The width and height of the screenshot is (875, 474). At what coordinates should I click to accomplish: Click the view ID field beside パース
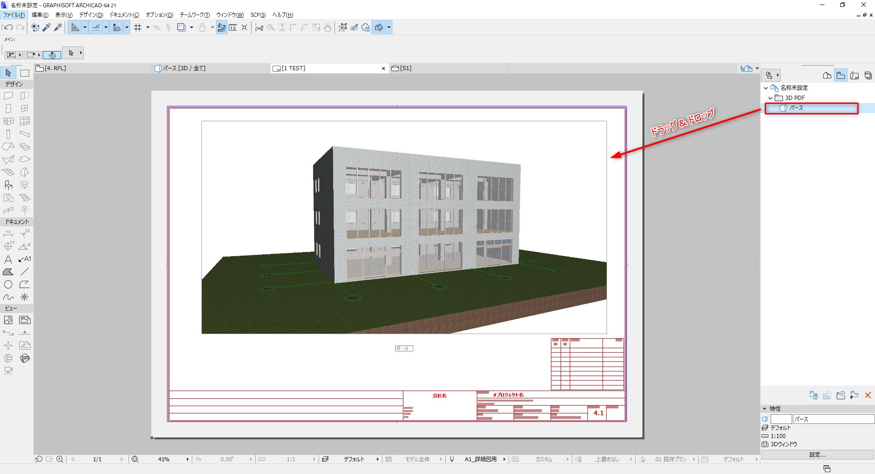click(x=781, y=419)
